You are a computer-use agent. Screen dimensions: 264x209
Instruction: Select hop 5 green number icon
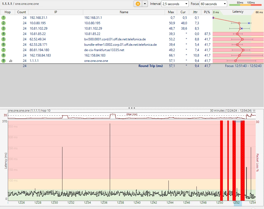(3, 39)
